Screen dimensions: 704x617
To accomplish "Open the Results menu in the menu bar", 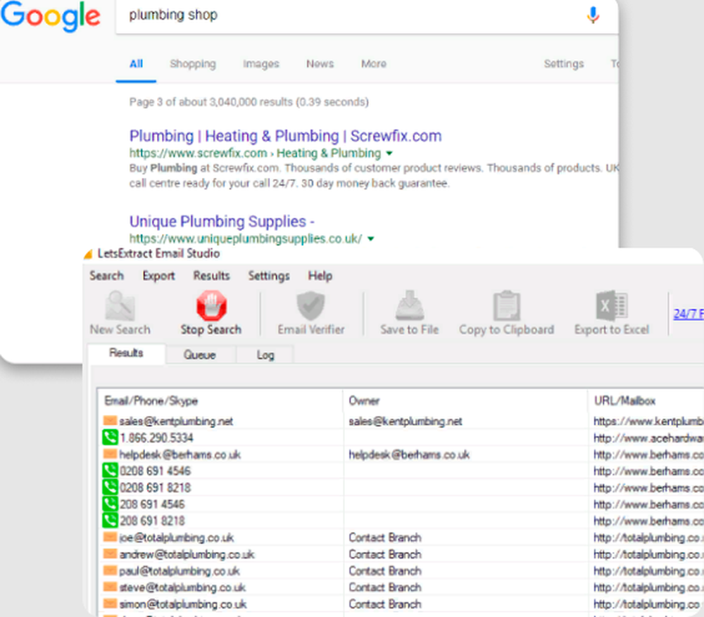I will pos(211,276).
